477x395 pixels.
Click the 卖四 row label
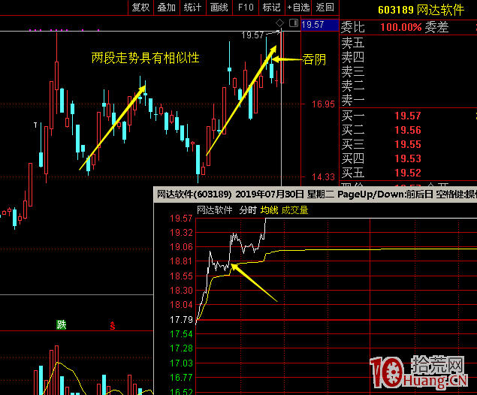[x=353, y=57]
